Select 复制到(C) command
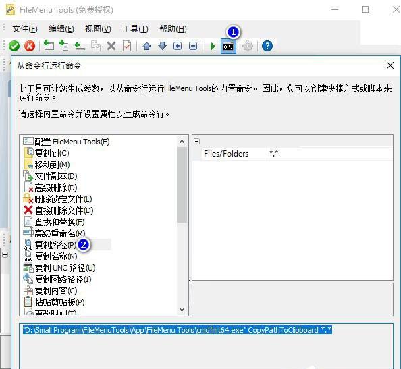Image resolution: width=401 pixels, height=369 pixels. click(x=47, y=153)
